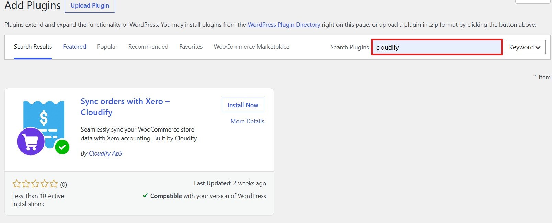Image resolution: width=552 pixels, height=223 pixels.
Task: Click the 'Seamlessly sync your WooCommerce store' description
Action: point(139,134)
